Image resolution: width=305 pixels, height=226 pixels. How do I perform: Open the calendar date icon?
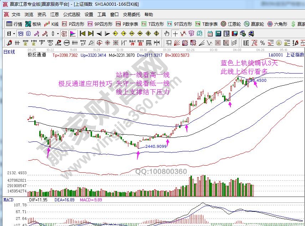(x=209, y=34)
